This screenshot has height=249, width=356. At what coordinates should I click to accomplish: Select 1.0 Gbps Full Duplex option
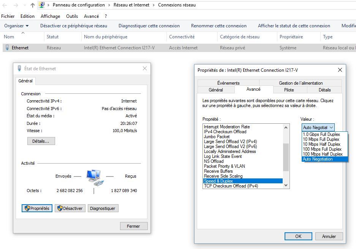coord(321,134)
